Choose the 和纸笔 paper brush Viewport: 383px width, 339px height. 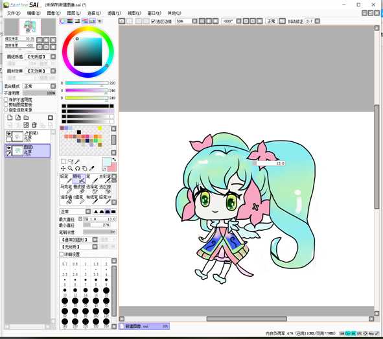[x=92, y=199]
